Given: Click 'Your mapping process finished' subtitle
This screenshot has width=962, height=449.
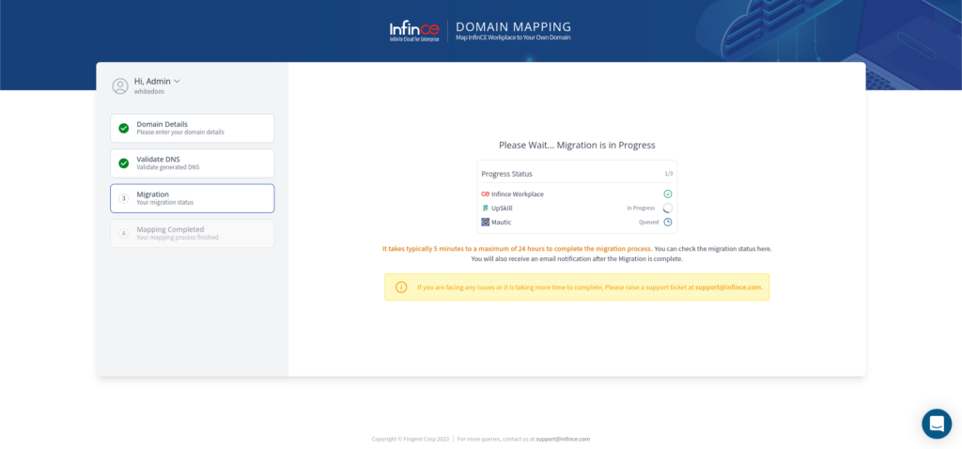Looking at the screenshot, I should tap(178, 238).
